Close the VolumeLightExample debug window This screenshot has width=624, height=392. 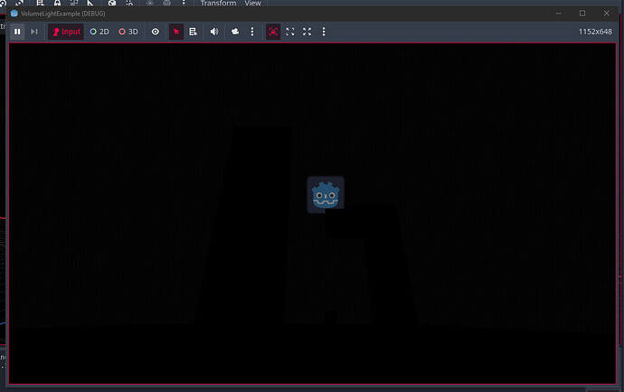click(x=607, y=14)
